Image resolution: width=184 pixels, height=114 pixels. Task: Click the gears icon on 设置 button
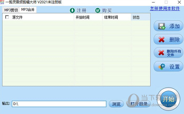(x=162, y=67)
